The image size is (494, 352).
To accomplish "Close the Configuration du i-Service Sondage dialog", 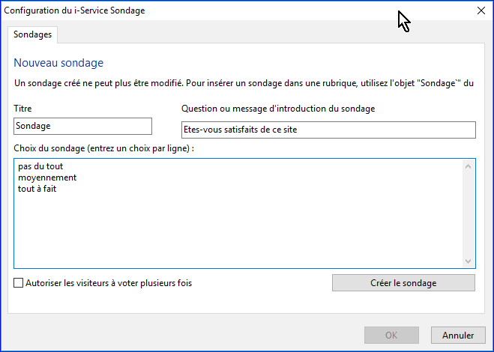I will 481,10.
